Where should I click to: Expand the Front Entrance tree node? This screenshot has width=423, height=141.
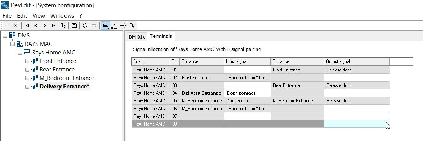[x=27, y=61]
